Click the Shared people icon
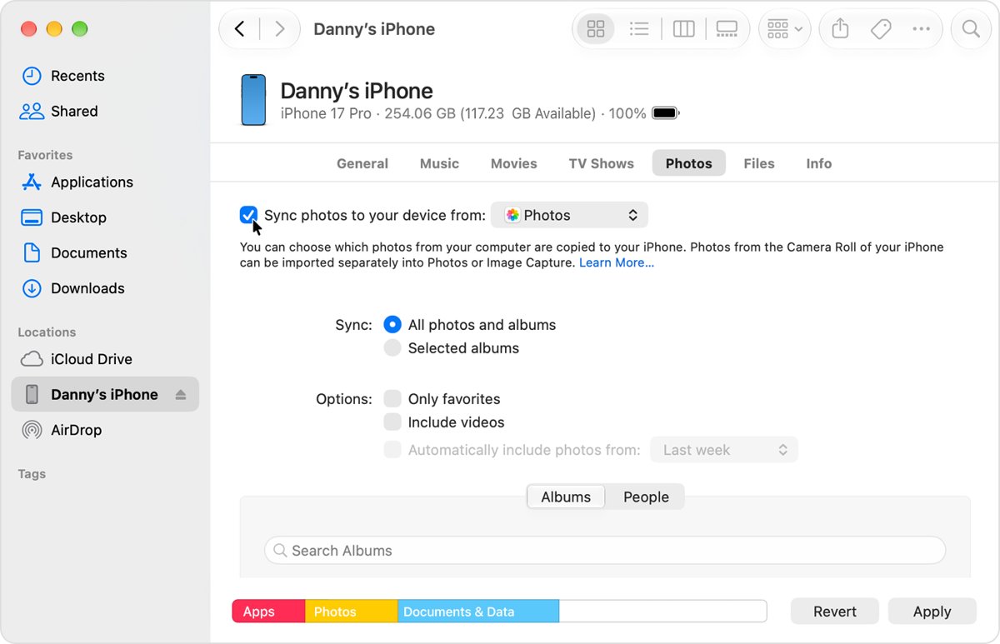 32,112
